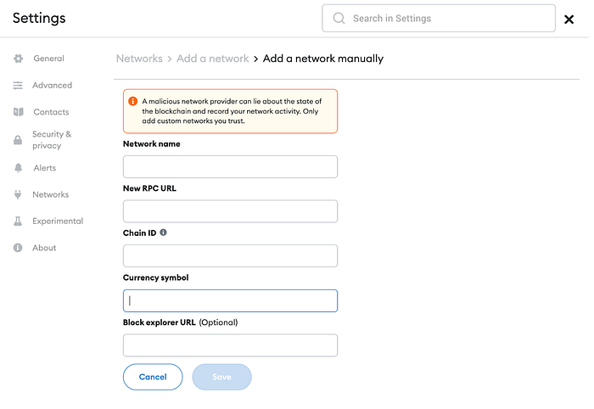The height and width of the screenshot is (409, 594).
Task: Click the Security & privacy lock icon
Action: 18,140
